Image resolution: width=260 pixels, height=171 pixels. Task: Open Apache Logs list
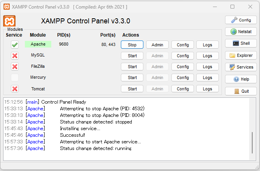click(x=208, y=45)
